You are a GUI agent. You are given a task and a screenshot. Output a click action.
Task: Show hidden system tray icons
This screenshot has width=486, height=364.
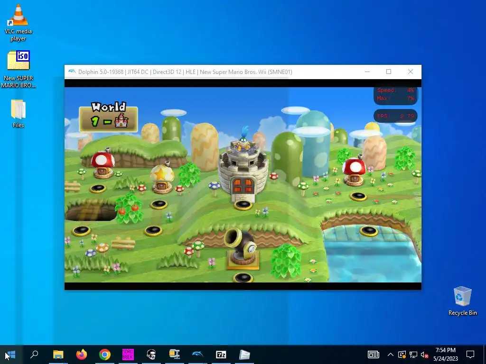click(391, 355)
